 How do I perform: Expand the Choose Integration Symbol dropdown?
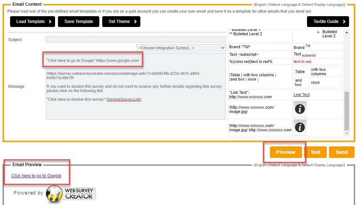point(181,48)
